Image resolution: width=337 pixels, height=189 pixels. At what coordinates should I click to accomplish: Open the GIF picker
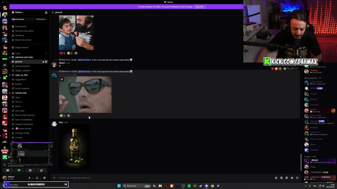coord(281,178)
